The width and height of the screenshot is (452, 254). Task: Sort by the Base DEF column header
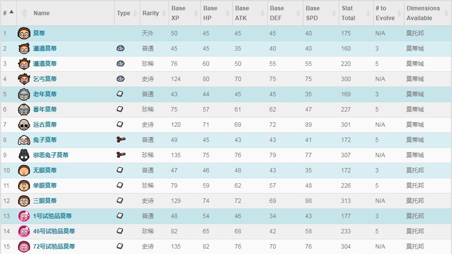[285, 13]
